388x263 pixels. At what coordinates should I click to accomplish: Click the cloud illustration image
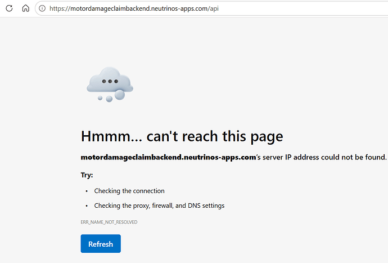[110, 84]
